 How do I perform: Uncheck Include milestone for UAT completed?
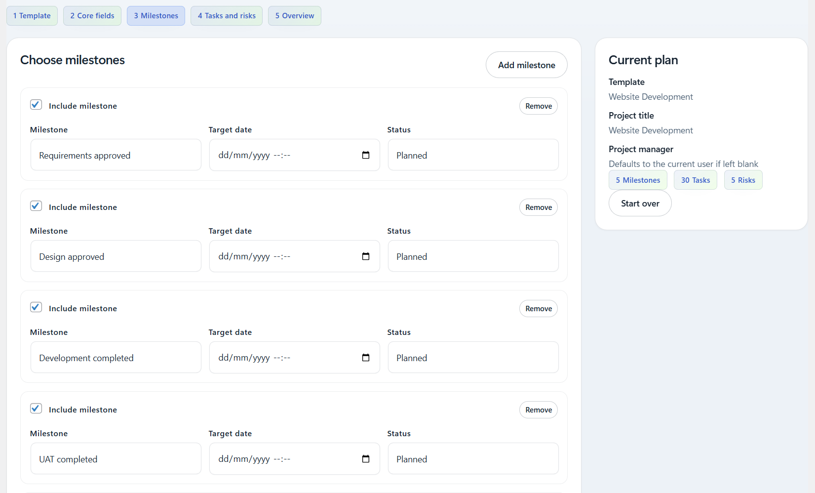click(36, 409)
